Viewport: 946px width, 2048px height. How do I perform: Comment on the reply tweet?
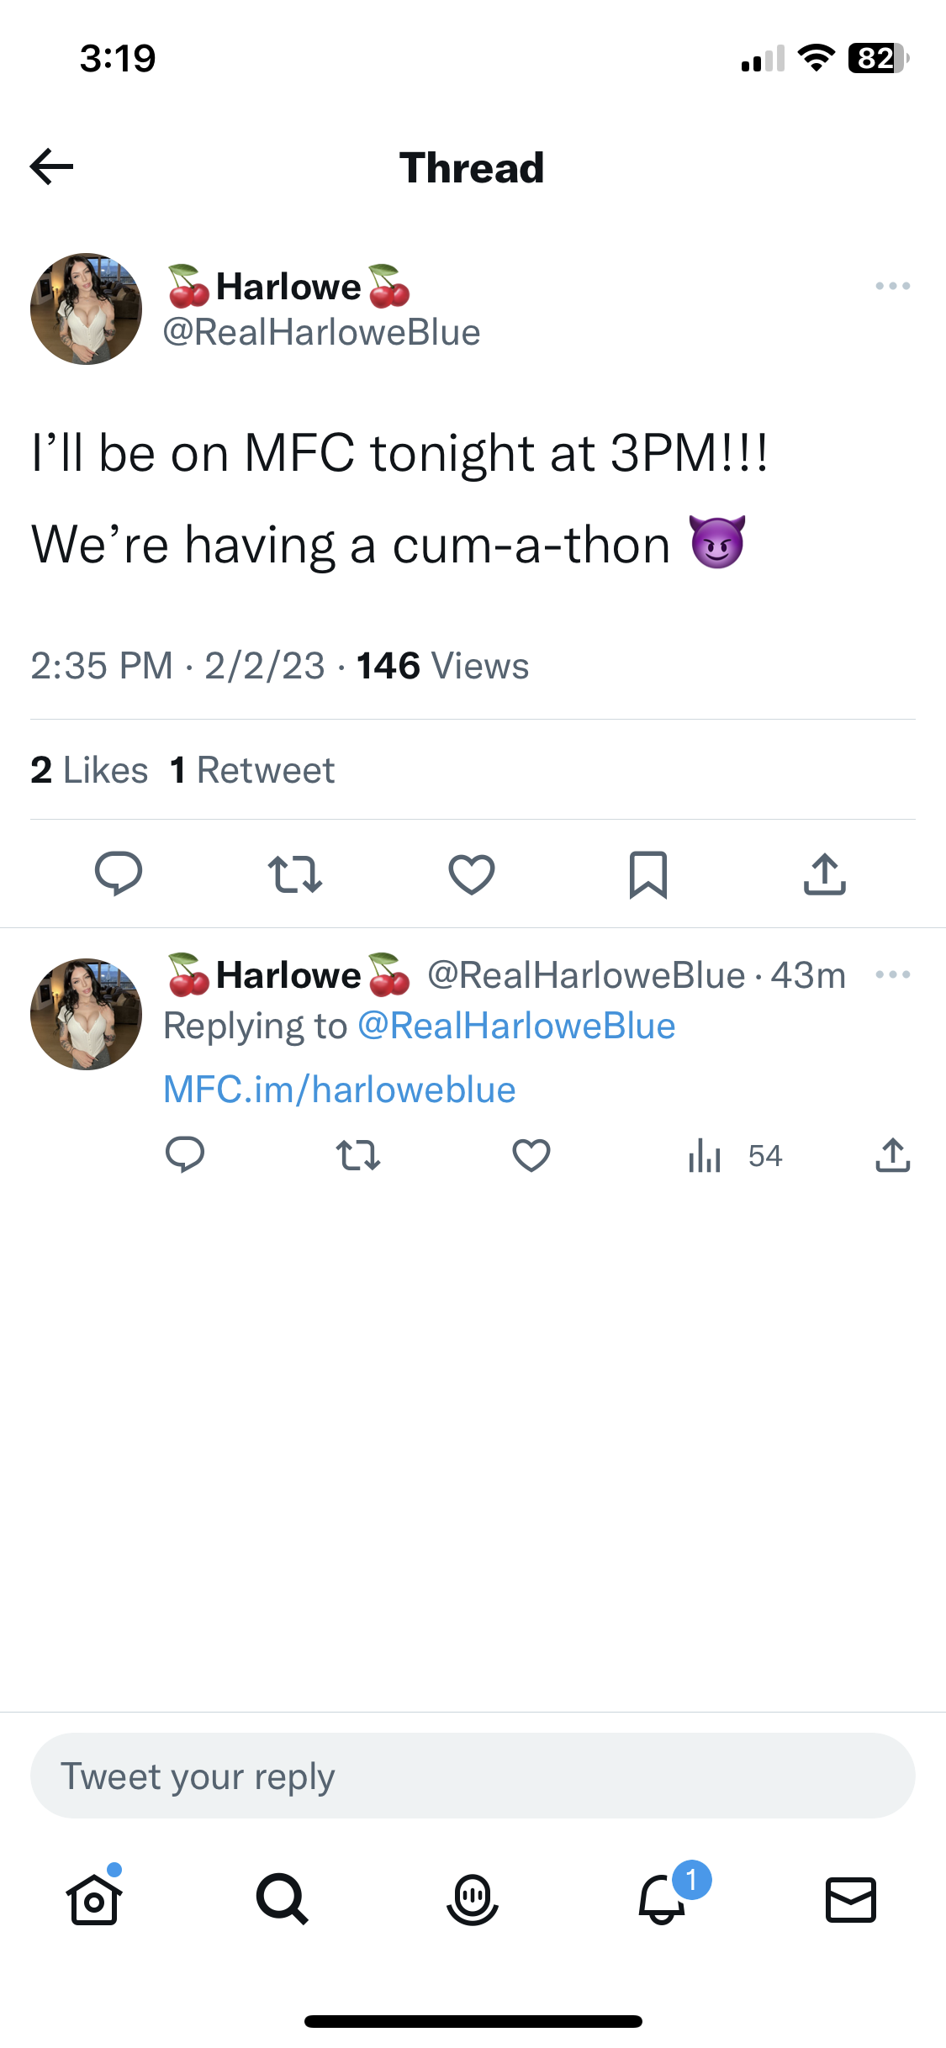point(185,1155)
